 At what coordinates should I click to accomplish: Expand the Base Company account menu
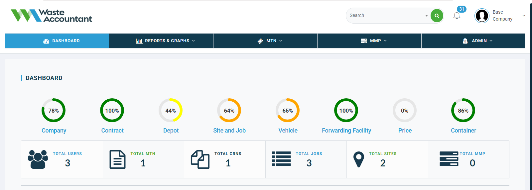pos(524,16)
